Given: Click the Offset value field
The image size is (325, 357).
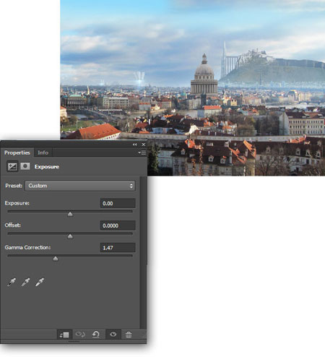Looking at the screenshot, I should [118, 225].
